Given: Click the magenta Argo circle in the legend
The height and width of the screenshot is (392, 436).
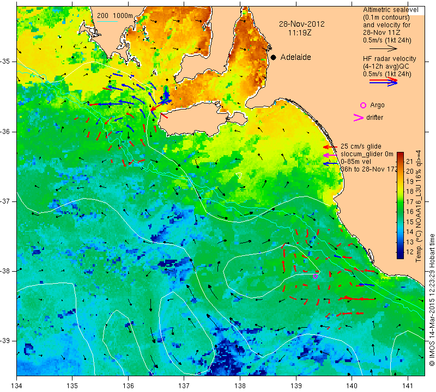Looking at the screenshot, I should click(363, 105).
